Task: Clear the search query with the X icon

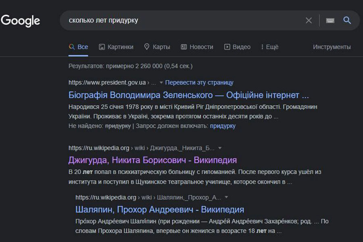Action: tap(309, 21)
